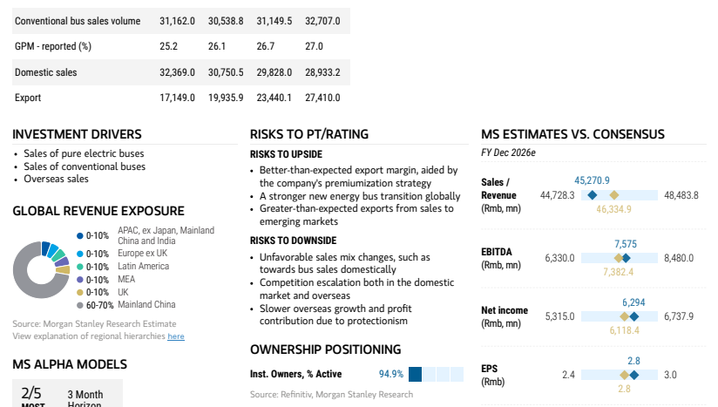The height and width of the screenshot is (407, 718).
Task: Click the '3 Month Horizon' label
Action: coord(85,398)
